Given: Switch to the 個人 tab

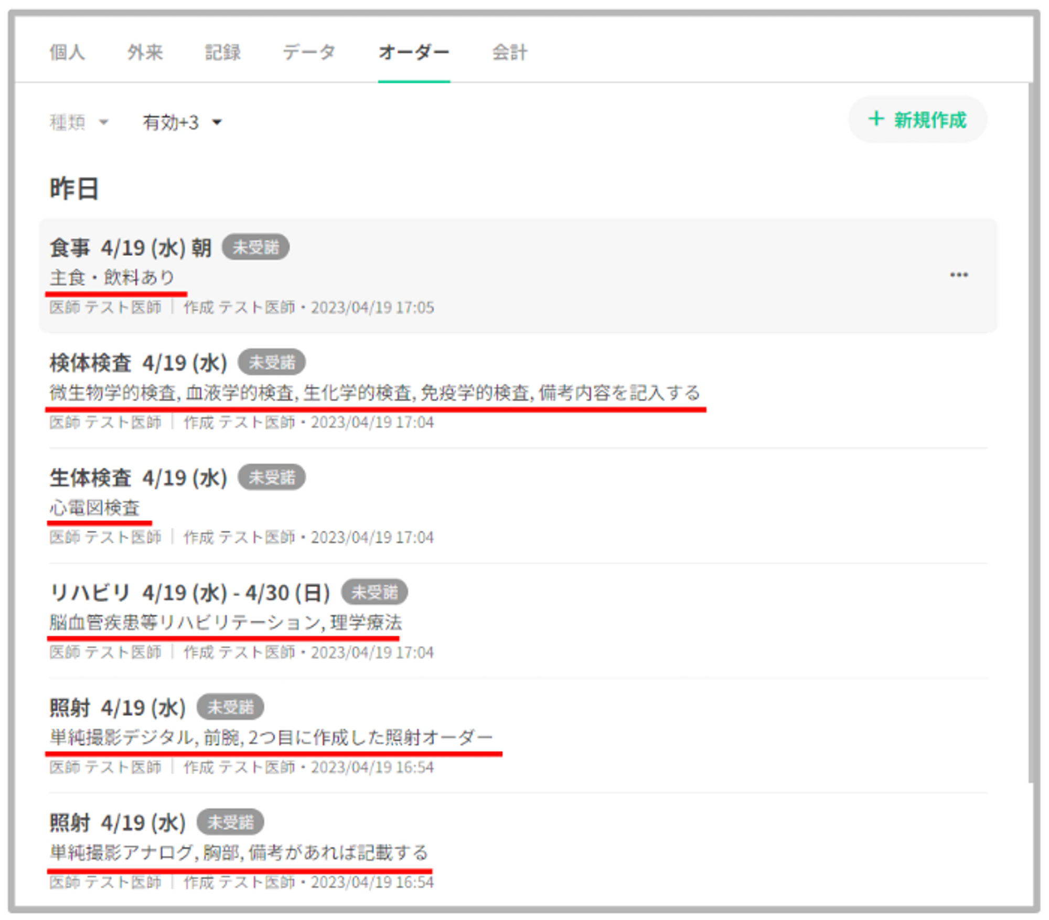Looking at the screenshot, I should click(67, 52).
